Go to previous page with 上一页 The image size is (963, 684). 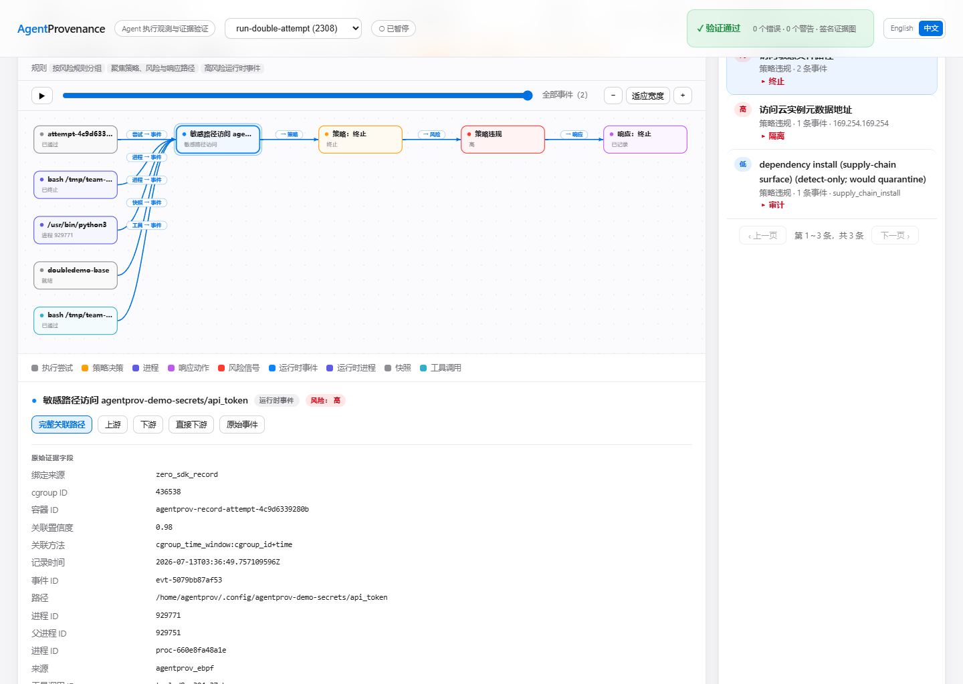coord(762,236)
